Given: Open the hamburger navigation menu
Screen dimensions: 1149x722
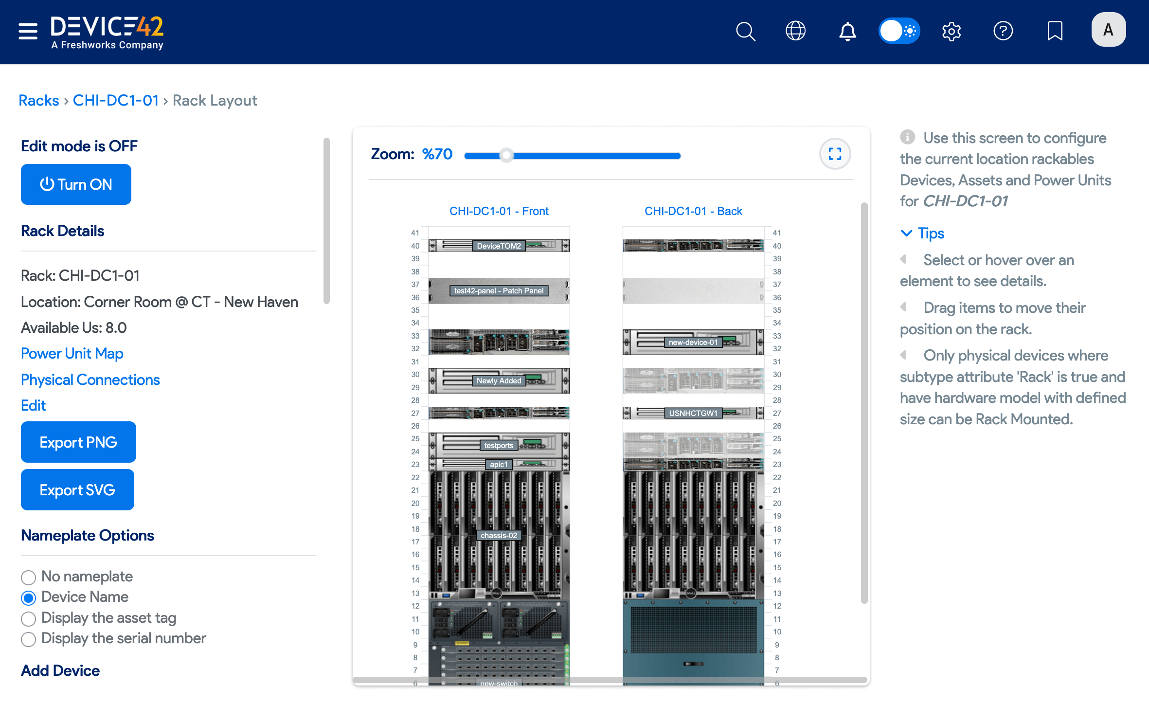Looking at the screenshot, I should click(x=28, y=31).
